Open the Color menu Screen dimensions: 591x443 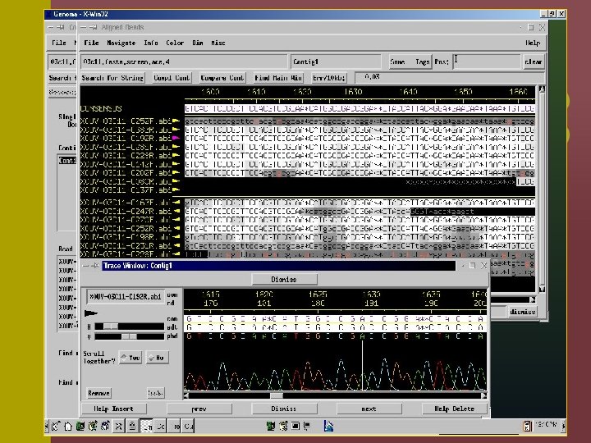click(x=175, y=43)
